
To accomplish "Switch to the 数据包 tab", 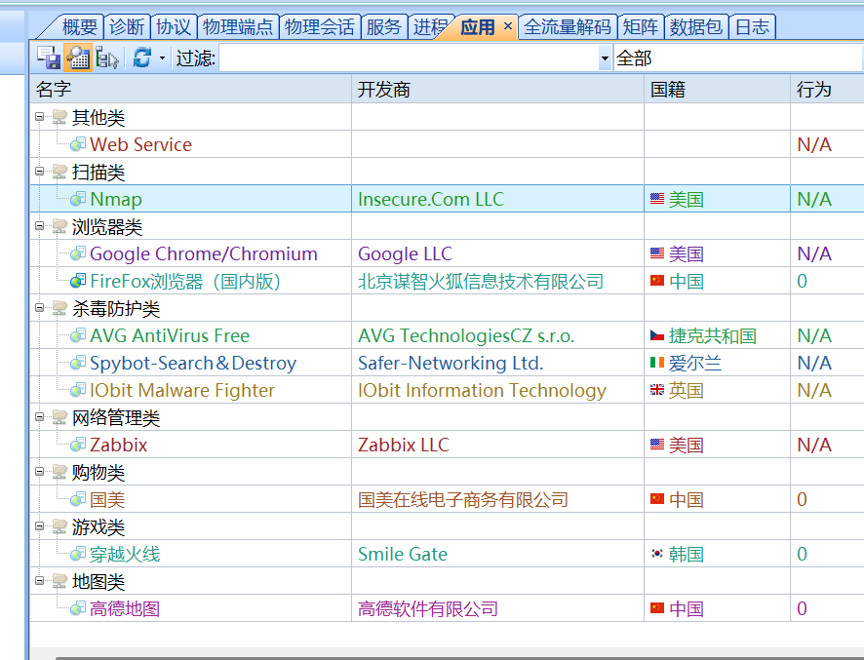I will (696, 27).
